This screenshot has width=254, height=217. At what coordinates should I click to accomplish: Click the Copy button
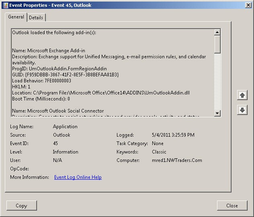tap(22, 205)
